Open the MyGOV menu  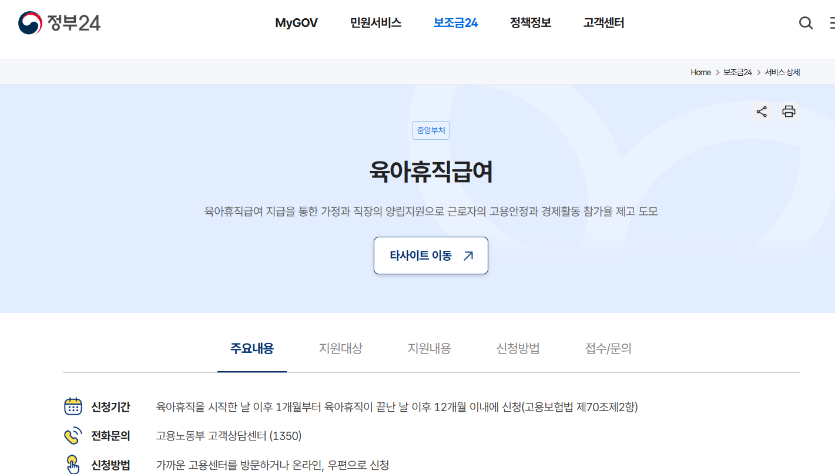[296, 23]
